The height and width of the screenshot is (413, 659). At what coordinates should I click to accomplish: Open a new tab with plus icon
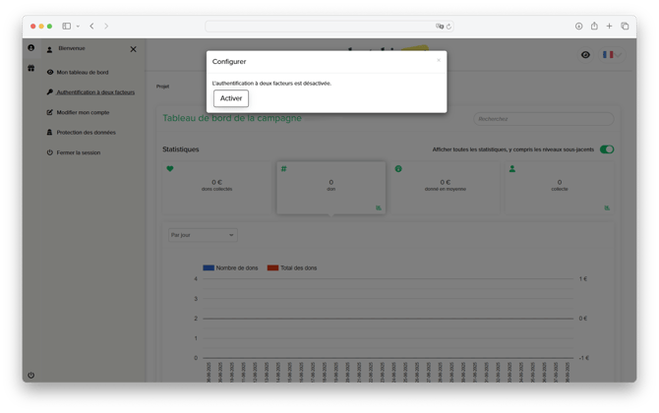coord(609,26)
